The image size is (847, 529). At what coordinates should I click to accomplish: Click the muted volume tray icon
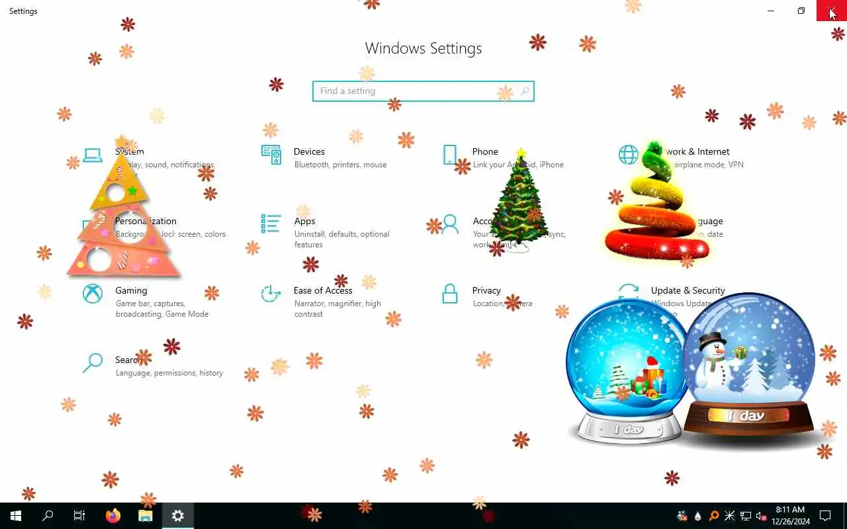click(x=762, y=516)
